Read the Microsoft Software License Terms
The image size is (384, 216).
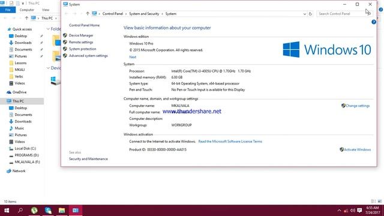[230, 142]
